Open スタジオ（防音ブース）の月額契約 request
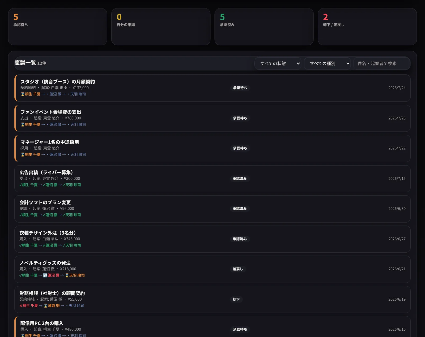The image size is (425, 337). pos(212,88)
